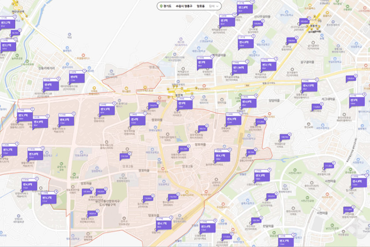The width and height of the screenshot is (370, 247).
Task: Open the 전 4.1억 marker near 망포1동
Action: [222, 156]
